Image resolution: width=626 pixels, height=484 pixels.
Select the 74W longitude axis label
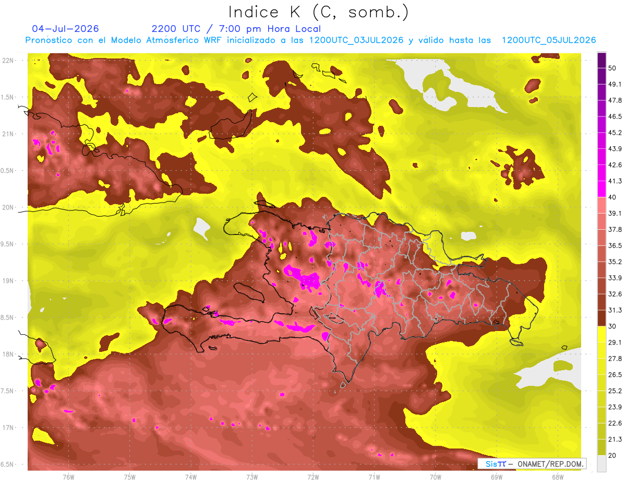tap(191, 477)
